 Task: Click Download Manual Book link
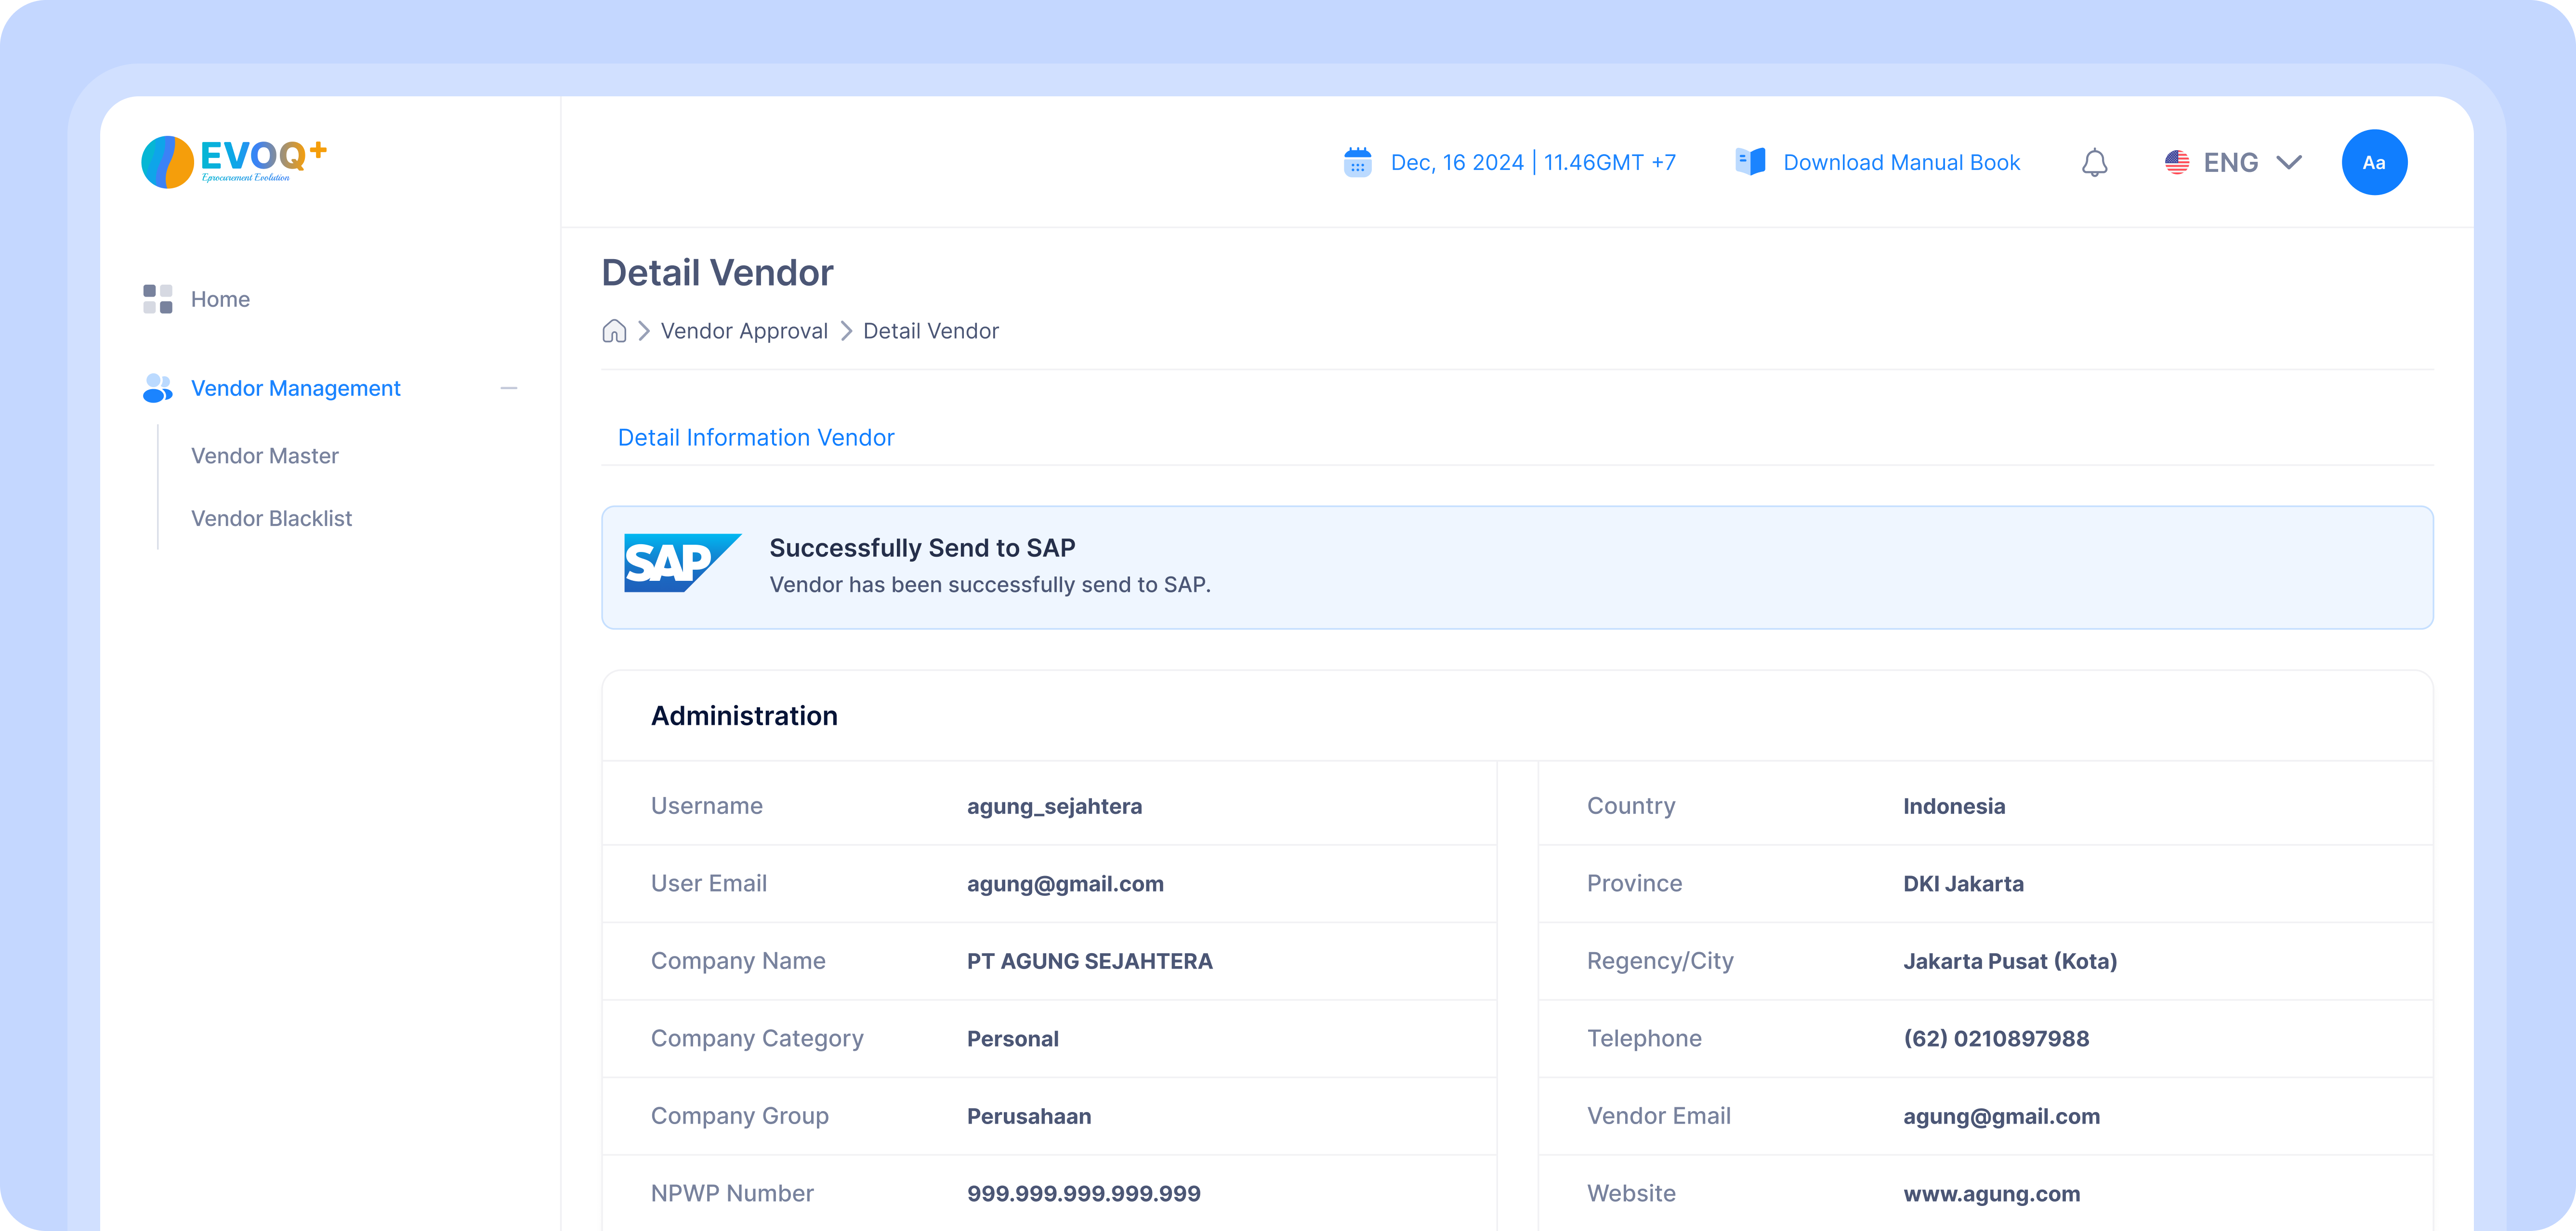1901,162
